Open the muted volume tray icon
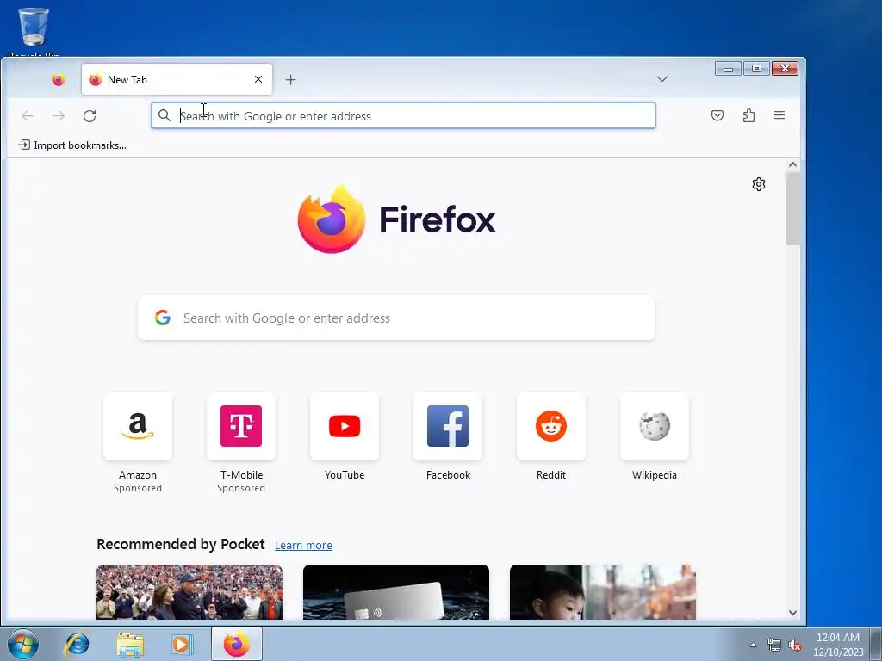This screenshot has height=661, width=882. (x=795, y=645)
